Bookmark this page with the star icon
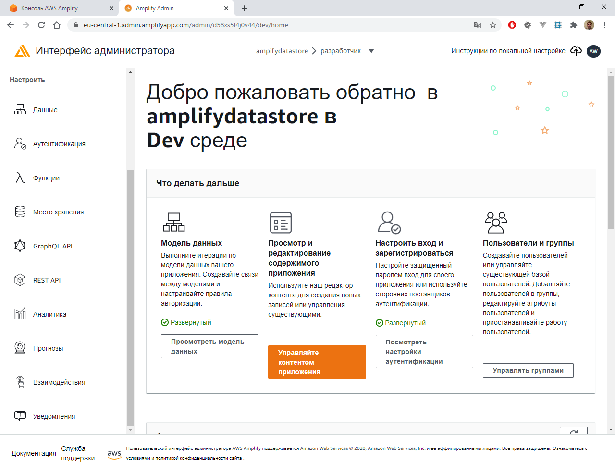This screenshot has width=615, height=472. click(493, 25)
